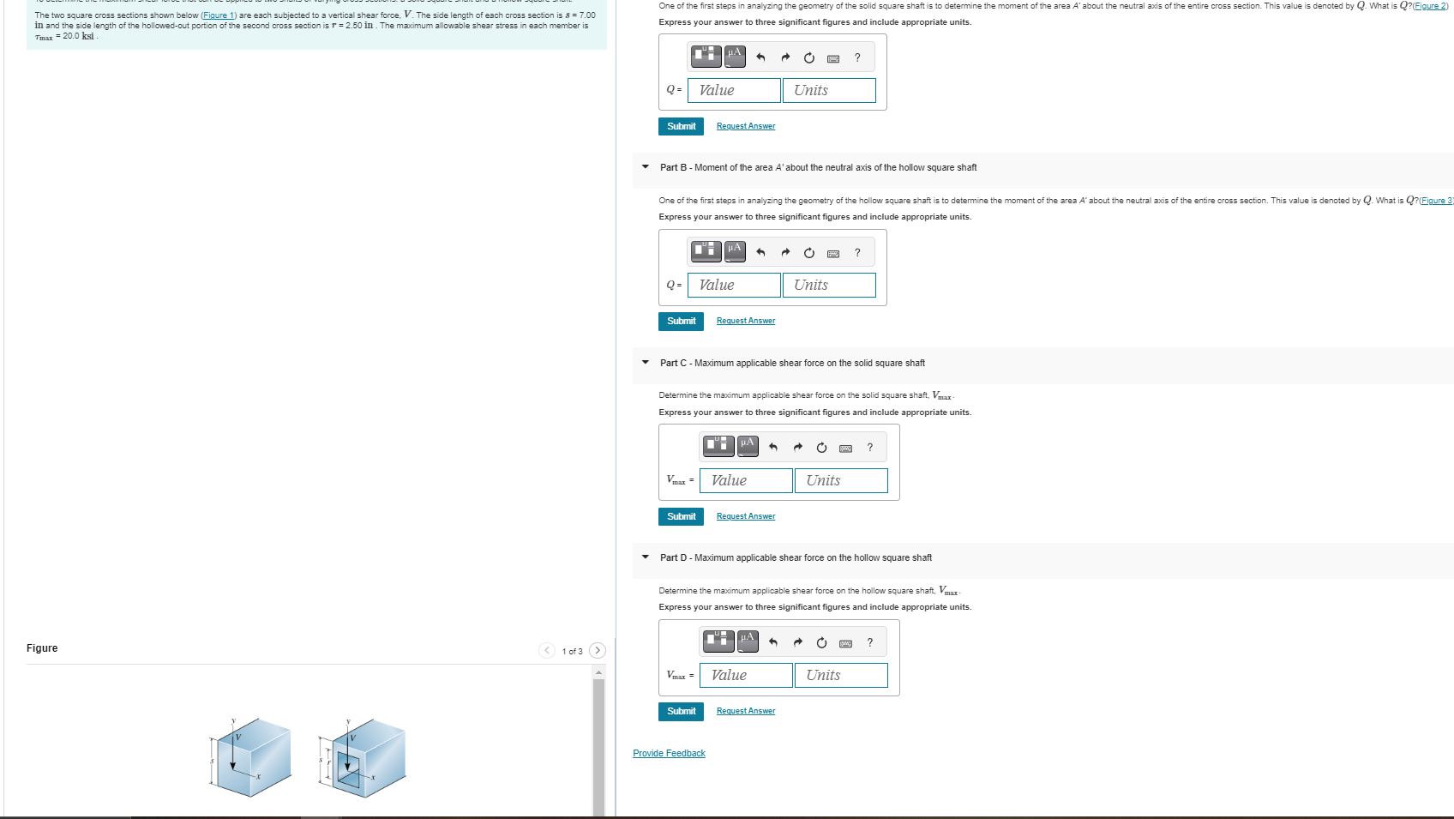1454x819 pixels.
Task: Redo in the Part C answer toolbar
Action: pyautogui.click(x=797, y=447)
